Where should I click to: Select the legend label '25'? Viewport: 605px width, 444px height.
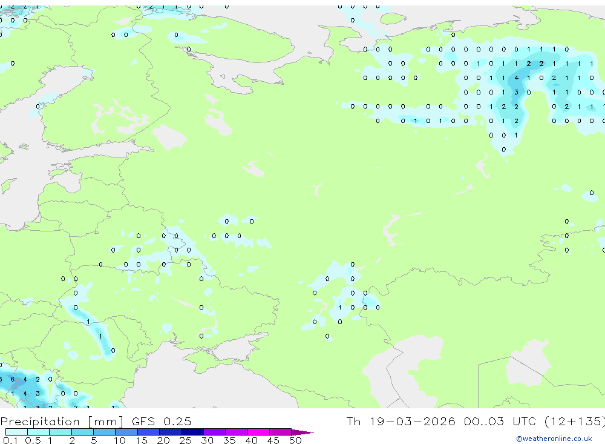pyautogui.click(x=185, y=440)
